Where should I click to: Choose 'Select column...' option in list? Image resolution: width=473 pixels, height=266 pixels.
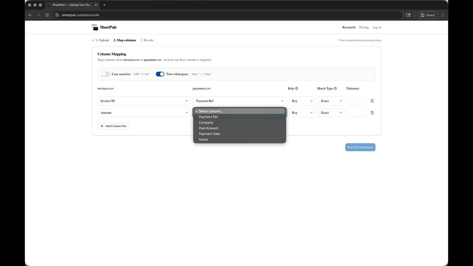[x=239, y=111]
